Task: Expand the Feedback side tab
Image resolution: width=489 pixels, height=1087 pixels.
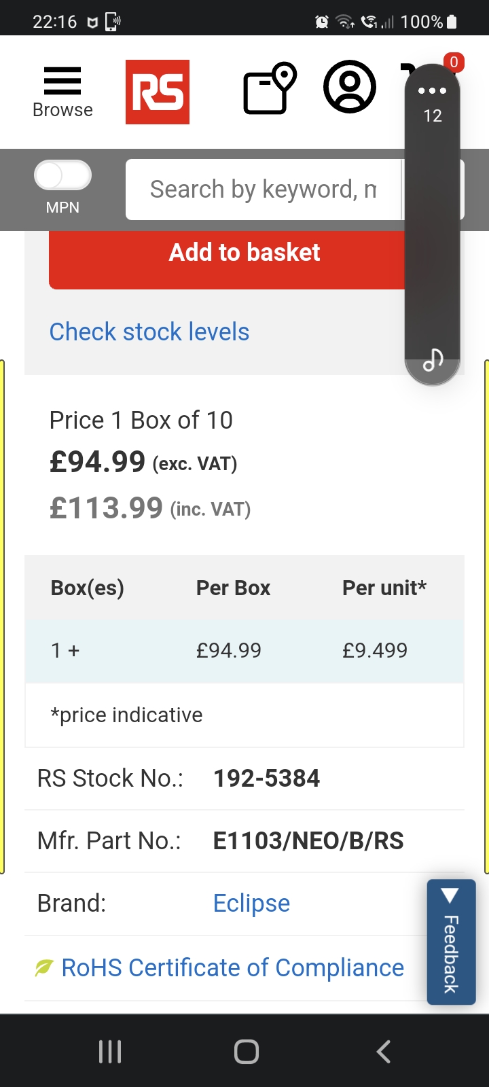Action: pos(451,942)
